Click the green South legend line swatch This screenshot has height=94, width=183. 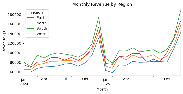pos(30,28)
